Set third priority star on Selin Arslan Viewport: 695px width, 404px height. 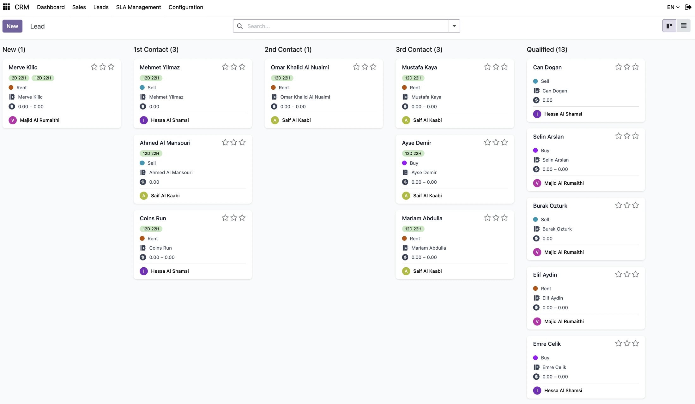636,136
